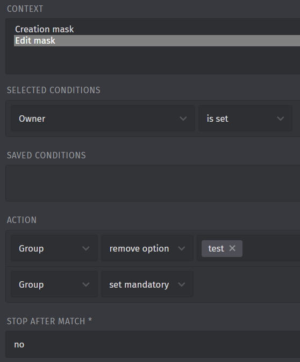Open the first-row Group field dropdown
300x362 pixels.
pos(54,248)
